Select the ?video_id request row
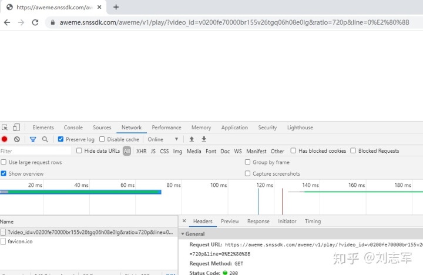 tap(89, 232)
